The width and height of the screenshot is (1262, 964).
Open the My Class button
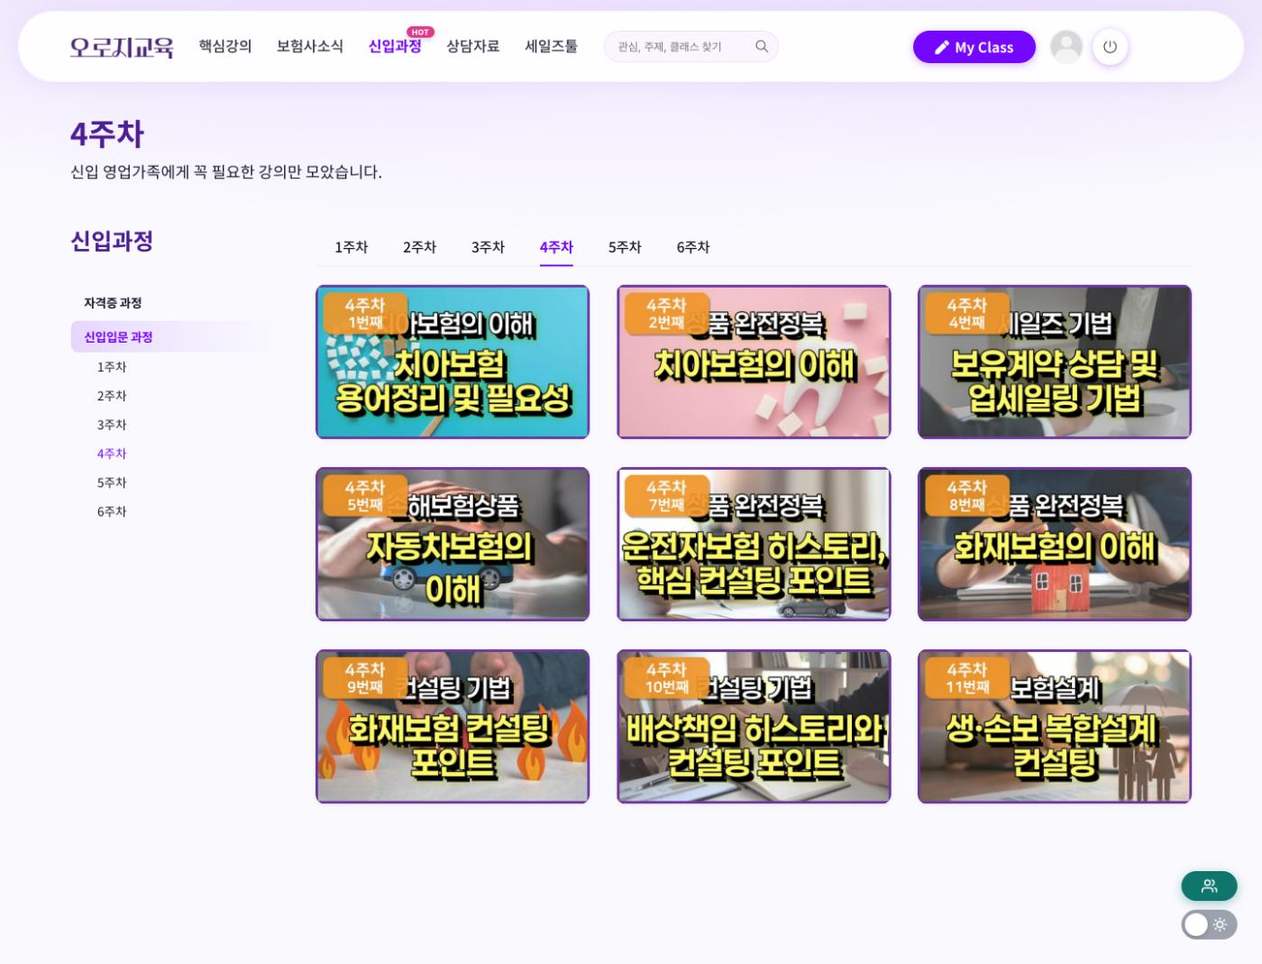(974, 47)
